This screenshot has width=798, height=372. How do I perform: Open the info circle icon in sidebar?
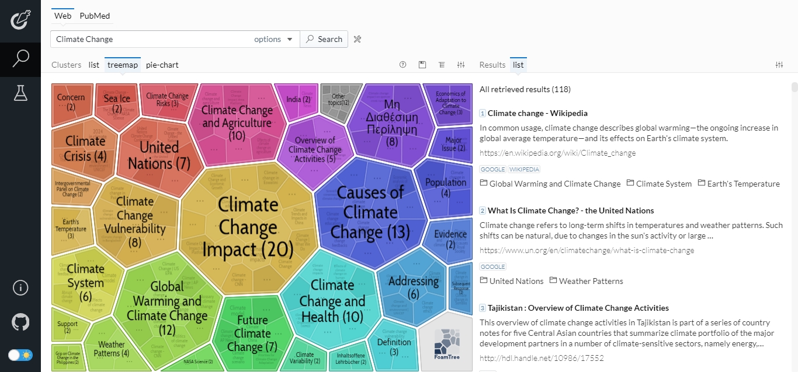20,288
